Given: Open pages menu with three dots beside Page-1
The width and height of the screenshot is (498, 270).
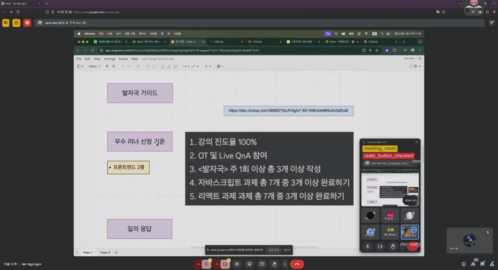Looking at the screenshot, I should tap(77, 253).
